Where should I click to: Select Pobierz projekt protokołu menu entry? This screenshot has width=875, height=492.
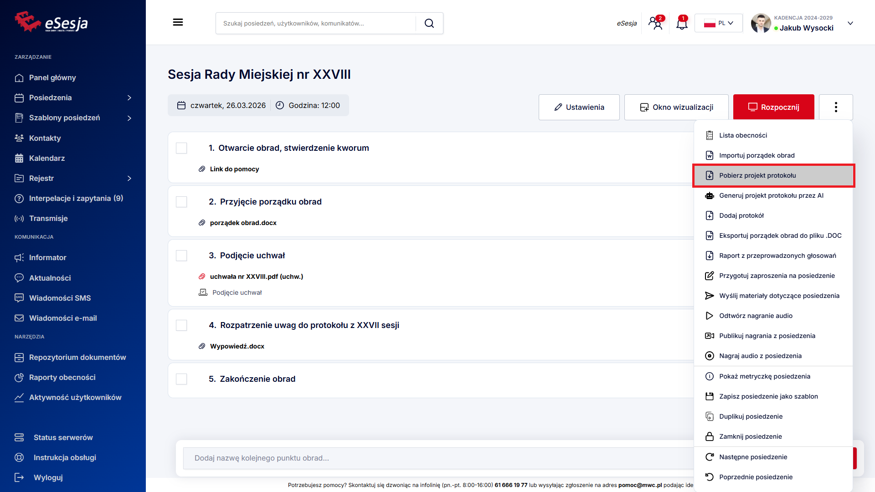[757, 175]
